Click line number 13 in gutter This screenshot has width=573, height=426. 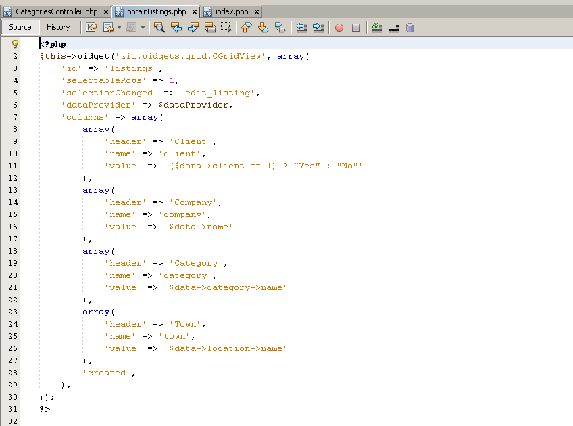[x=13, y=190]
